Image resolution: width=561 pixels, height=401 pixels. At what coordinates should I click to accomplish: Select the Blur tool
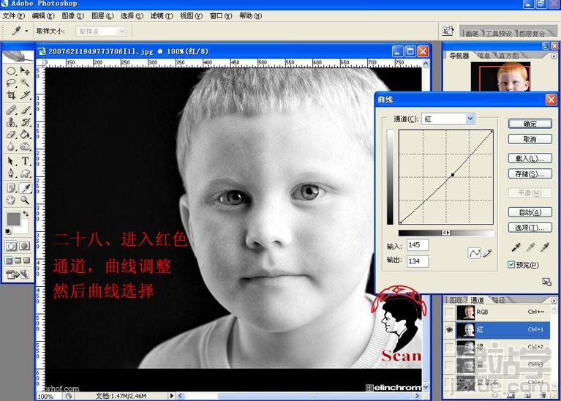pyautogui.click(x=11, y=147)
